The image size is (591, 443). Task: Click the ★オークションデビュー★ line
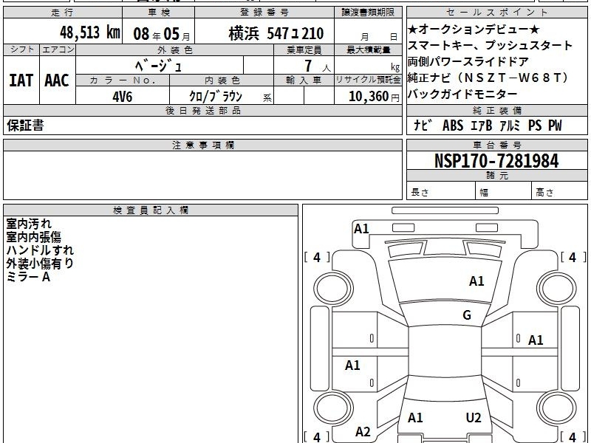tap(474, 29)
